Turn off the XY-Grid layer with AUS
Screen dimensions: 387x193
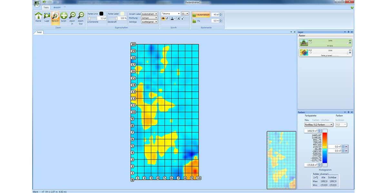tap(311, 42)
